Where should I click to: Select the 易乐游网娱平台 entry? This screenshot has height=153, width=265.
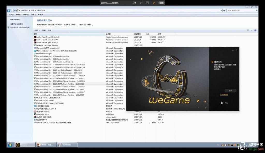[42, 120]
